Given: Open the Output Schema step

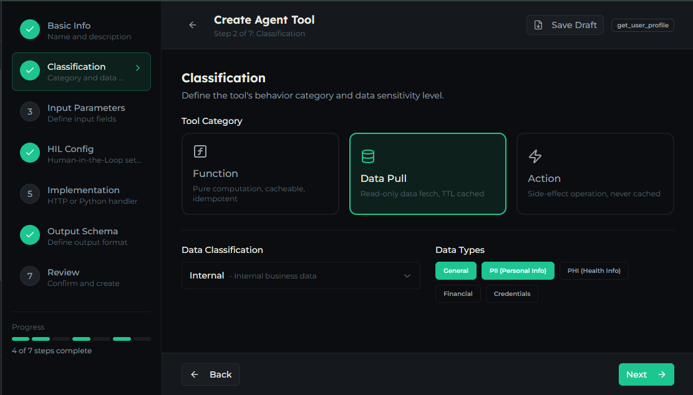Looking at the screenshot, I should point(81,236).
